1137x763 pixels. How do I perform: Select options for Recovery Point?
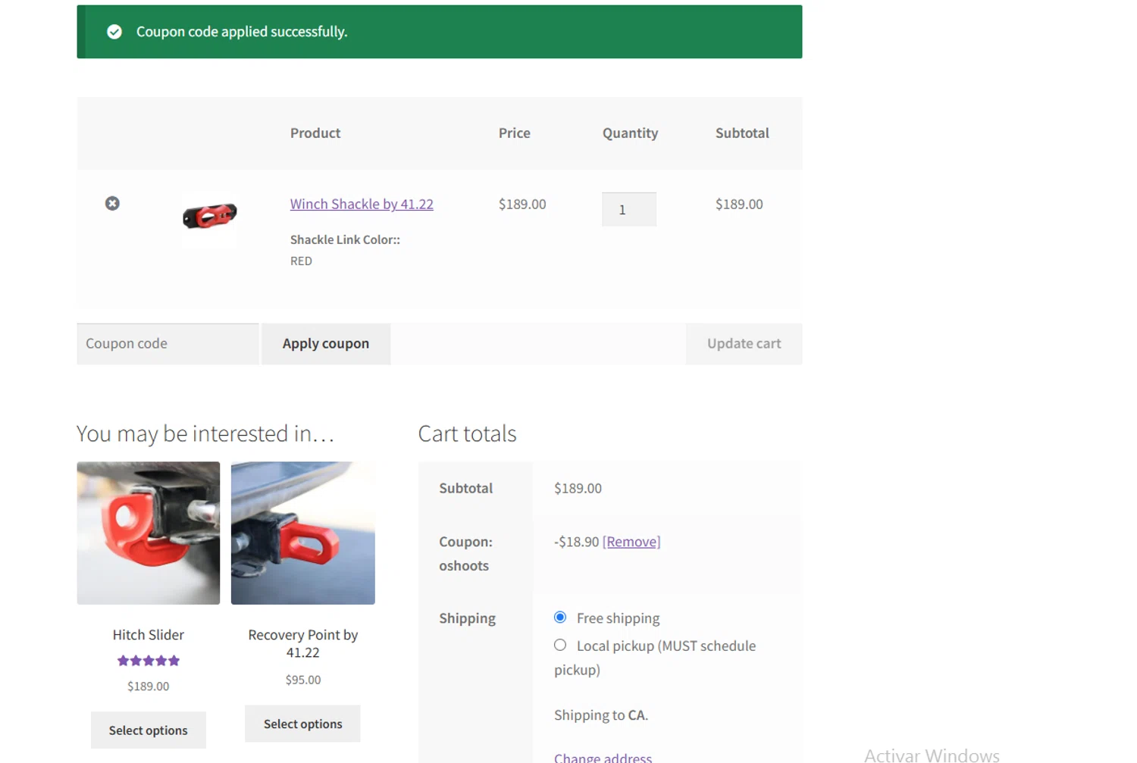tap(303, 724)
